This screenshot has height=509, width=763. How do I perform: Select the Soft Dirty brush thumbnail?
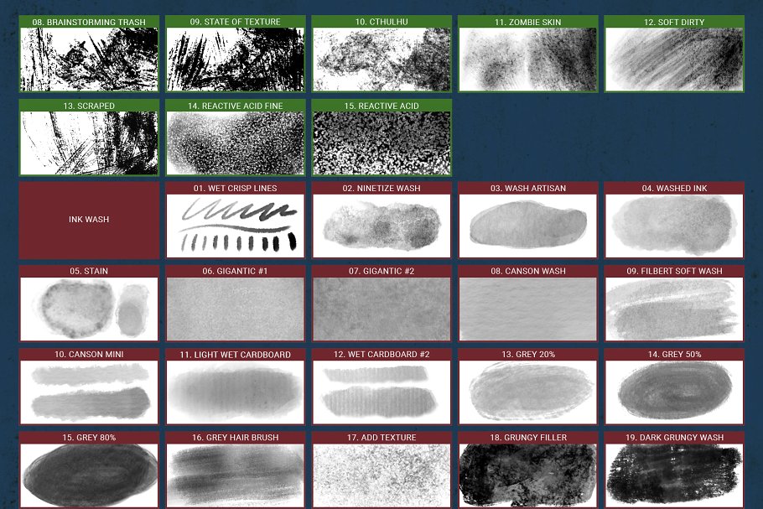coord(674,59)
